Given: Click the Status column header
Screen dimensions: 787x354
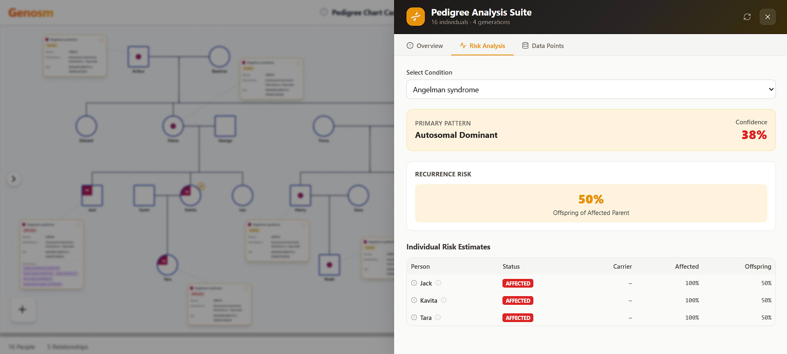Looking at the screenshot, I should (x=511, y=267).
